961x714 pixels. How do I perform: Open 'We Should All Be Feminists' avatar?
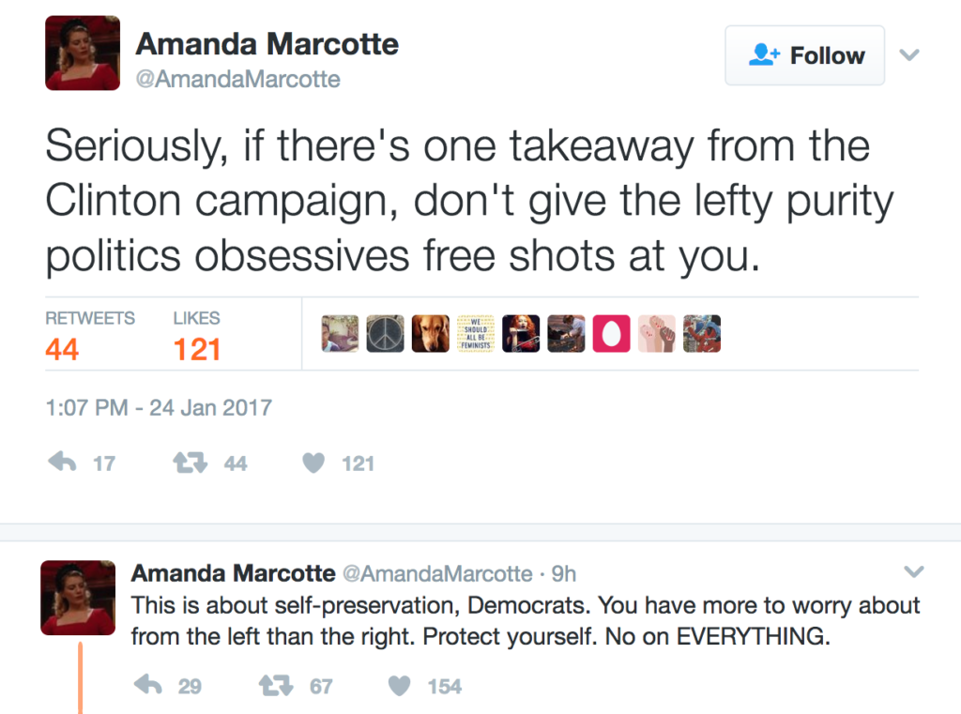476,334
